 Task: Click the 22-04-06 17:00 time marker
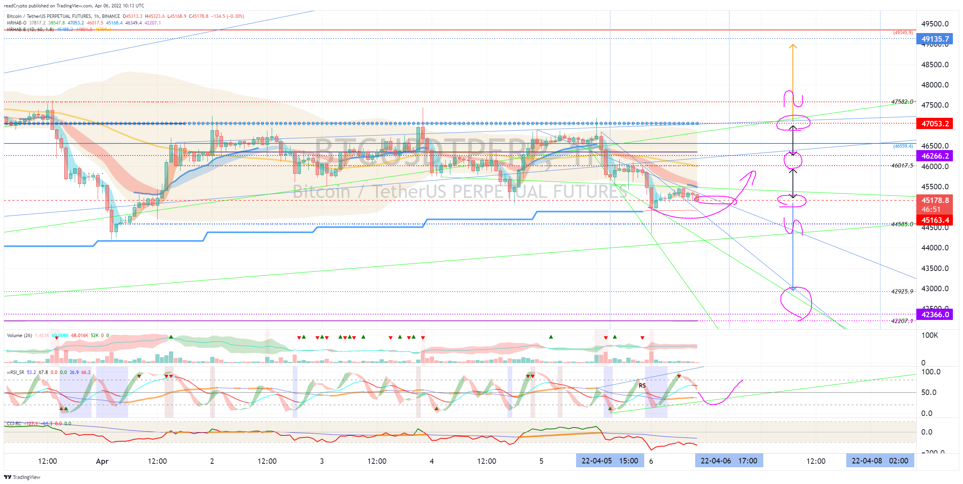(729, 461)
